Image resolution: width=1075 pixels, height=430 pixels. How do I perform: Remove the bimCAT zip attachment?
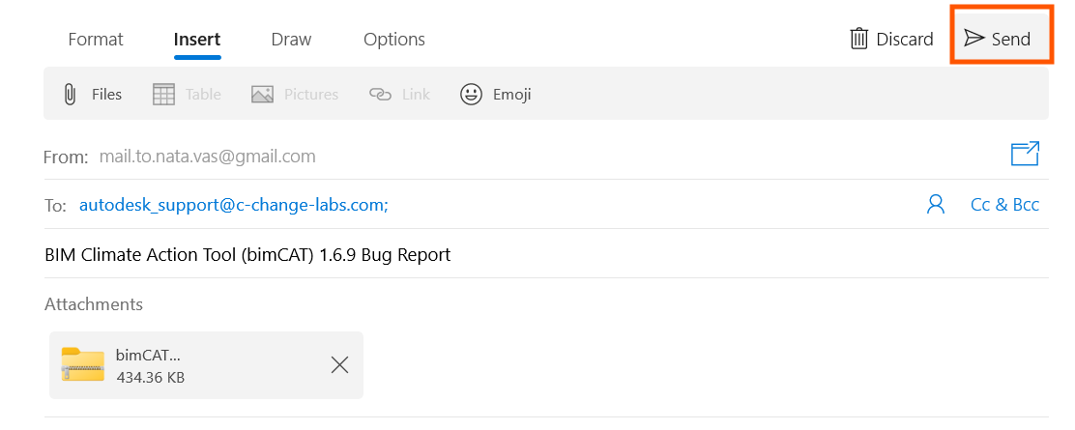click(339, 364)
